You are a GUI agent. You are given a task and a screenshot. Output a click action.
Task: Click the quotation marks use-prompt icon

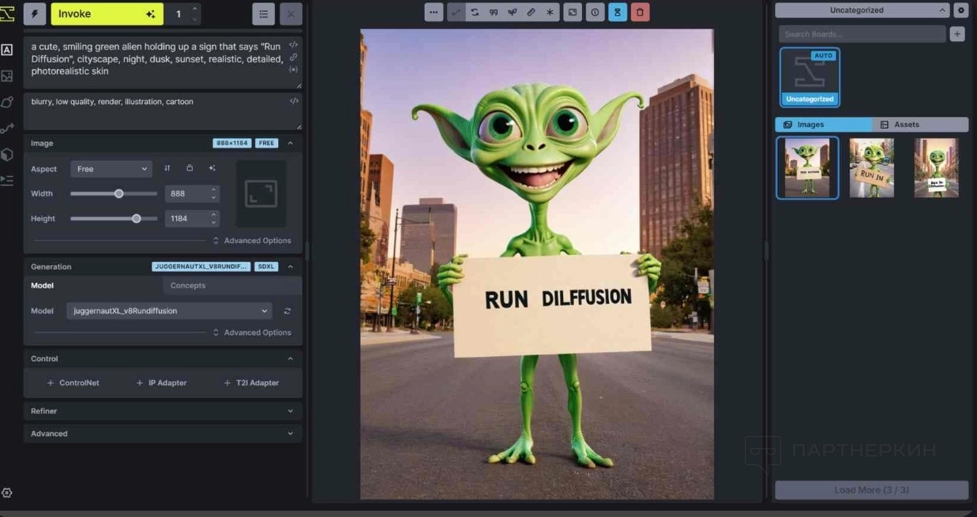point(494,13)
